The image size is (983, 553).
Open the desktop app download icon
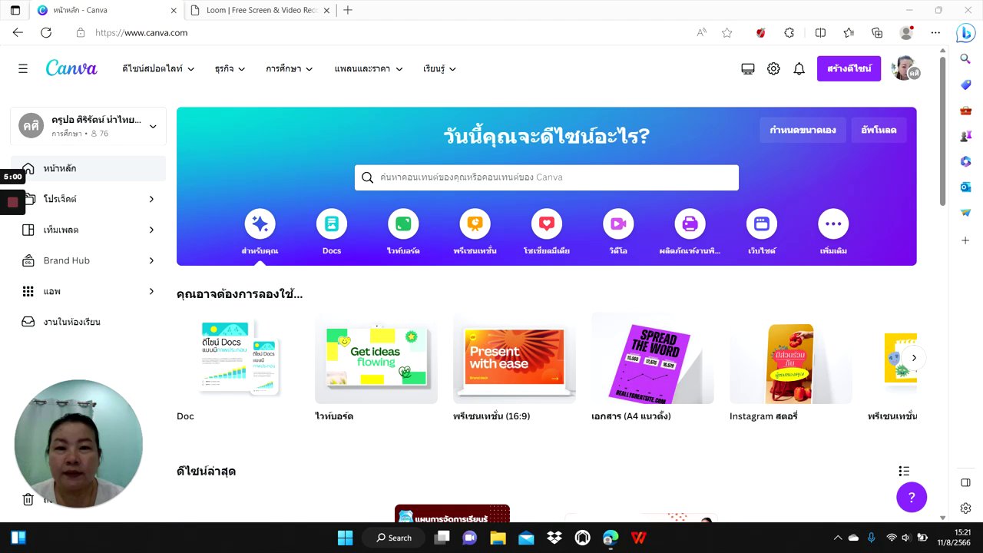(x=748, y=68)
